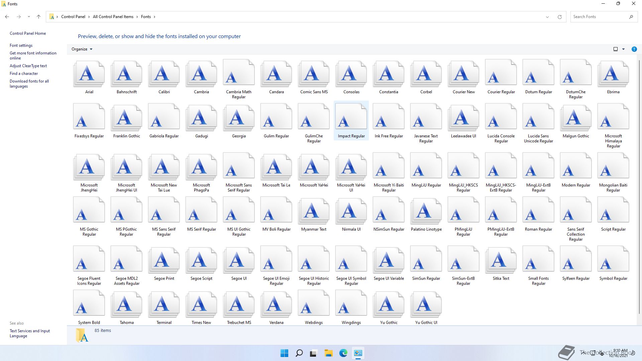Refresh the Fonts folder view
This screenshot has height=361, width=642.
click(x=559, y=17)
